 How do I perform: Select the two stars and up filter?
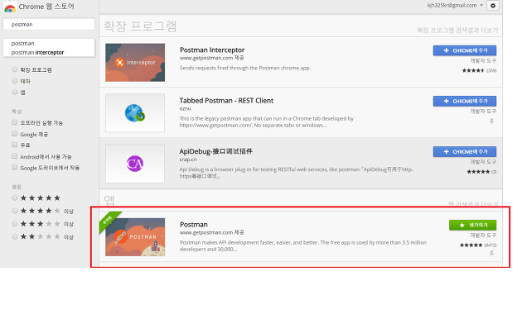click(15, 236)
